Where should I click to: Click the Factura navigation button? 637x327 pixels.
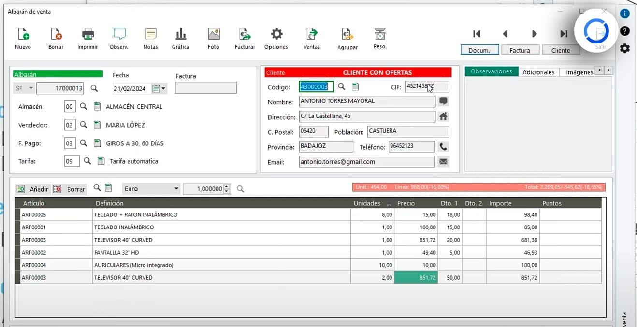[520, 50]
